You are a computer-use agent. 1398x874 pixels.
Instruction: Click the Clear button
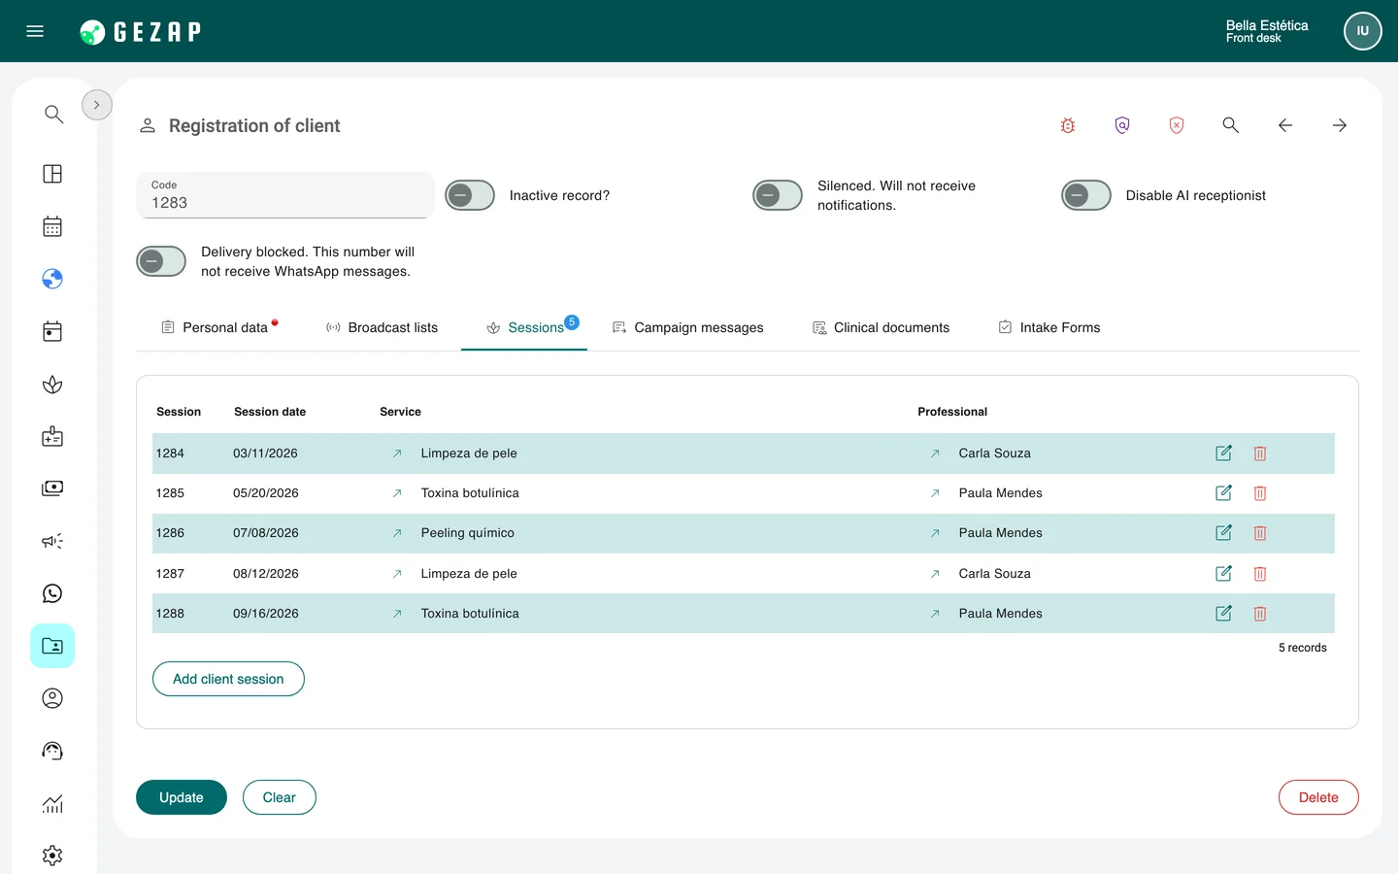click(x=280, y=797)
